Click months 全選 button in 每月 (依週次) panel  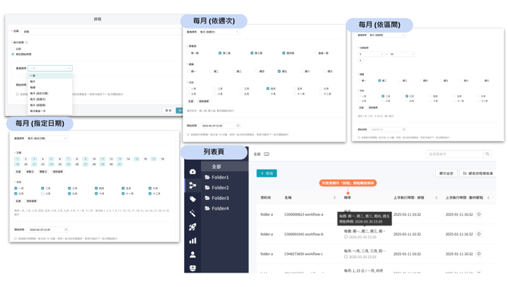pos(191,101)
